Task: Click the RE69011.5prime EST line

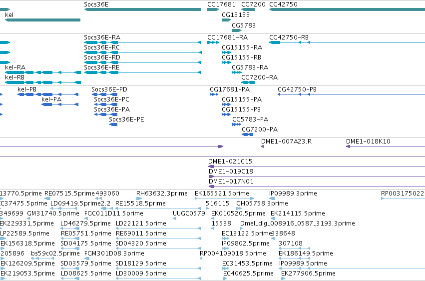Action: click(x=158, y=238)
